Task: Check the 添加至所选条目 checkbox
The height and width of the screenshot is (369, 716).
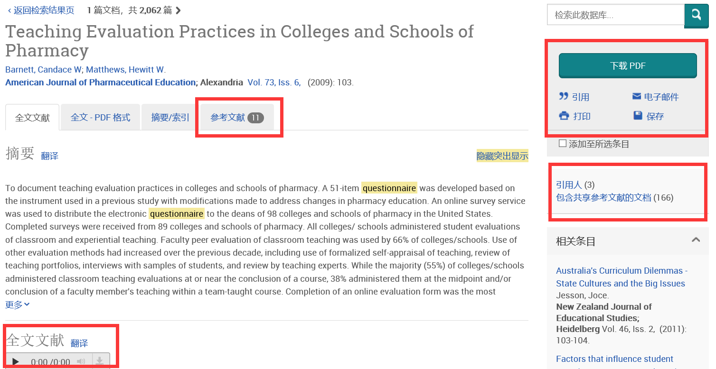Action: [563, 143]
